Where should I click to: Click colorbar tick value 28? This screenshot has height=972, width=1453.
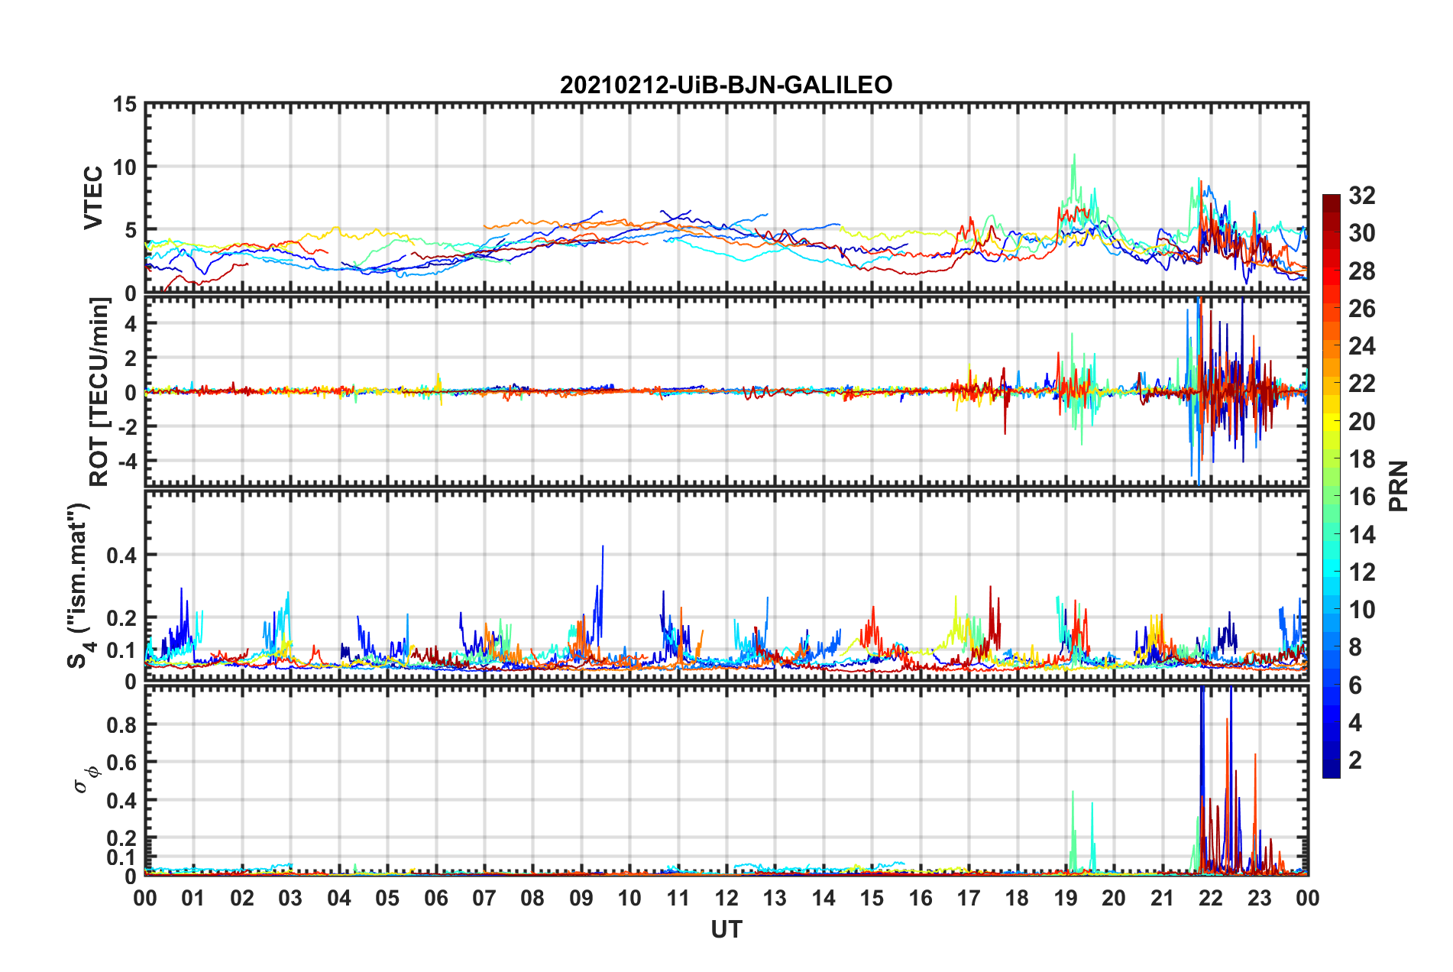(x=1361, y=271)
